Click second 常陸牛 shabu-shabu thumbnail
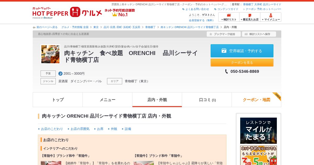This screenshot has height=165, width=314. pos(144,163)
